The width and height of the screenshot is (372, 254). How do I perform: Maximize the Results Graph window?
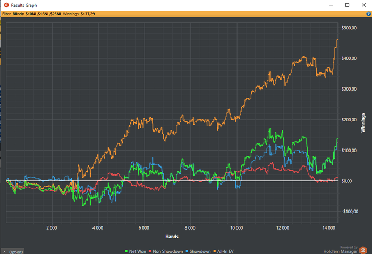click(347, 5)
